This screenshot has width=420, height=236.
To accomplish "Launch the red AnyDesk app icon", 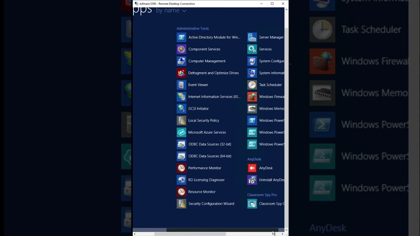I will tap(252, 168).
